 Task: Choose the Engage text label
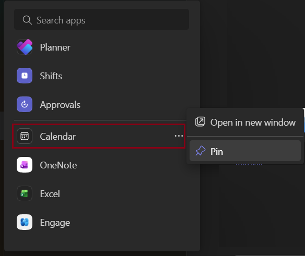pos(55,223)
